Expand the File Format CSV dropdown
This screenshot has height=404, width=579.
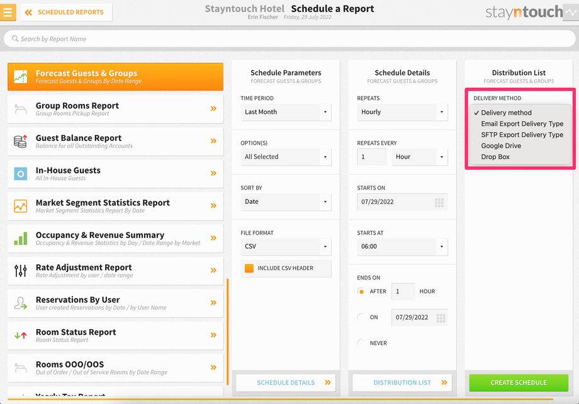pyautogui.click(x=286, y=246)
